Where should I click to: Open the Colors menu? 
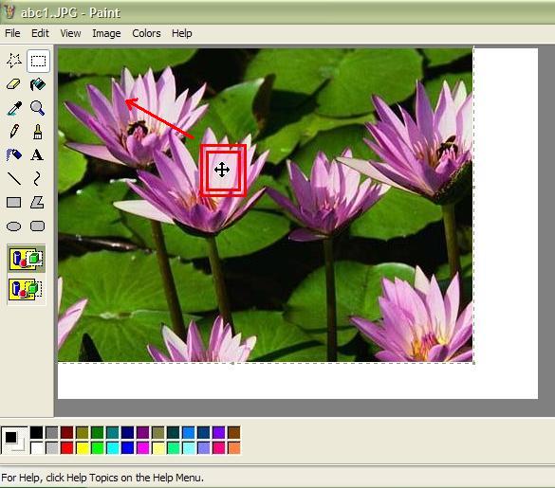pos(146,33)
